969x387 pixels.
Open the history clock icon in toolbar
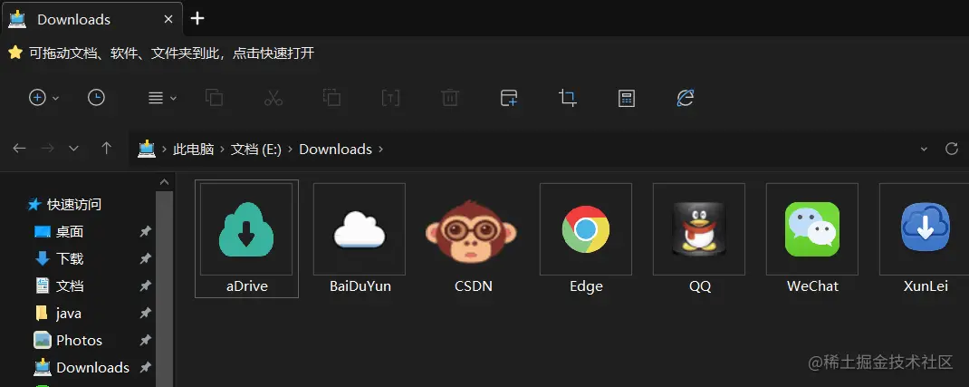coord(96,98)
